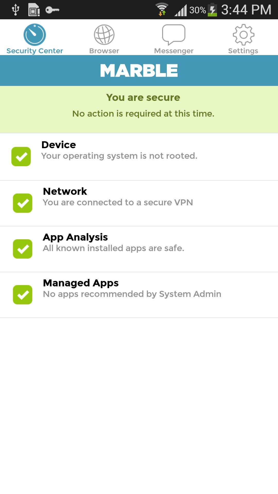Image resolution: width=278 pixels, height=494 pixels.
Task: Click the Network green checkmark box
Action: point(23,203)
